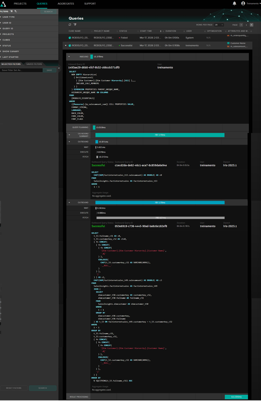This screenshot has width=261, height=401.
Task: Click the cube icon in the Failed row
Action: click(70, 38)
